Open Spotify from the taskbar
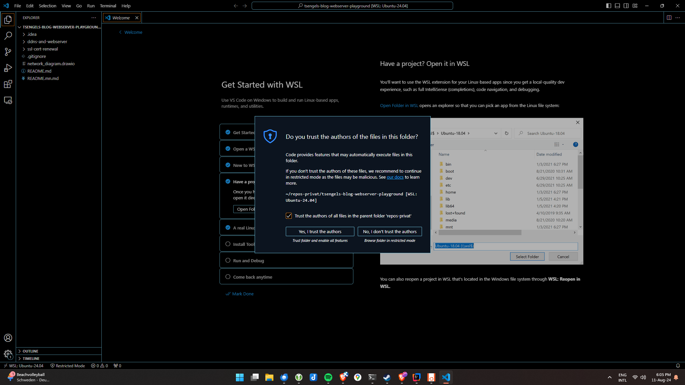 pyautogui.click(x=328, y=377)
